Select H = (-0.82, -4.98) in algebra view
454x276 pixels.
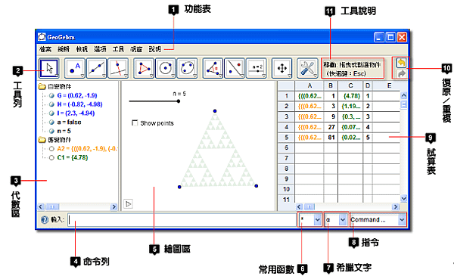point(79,104)
